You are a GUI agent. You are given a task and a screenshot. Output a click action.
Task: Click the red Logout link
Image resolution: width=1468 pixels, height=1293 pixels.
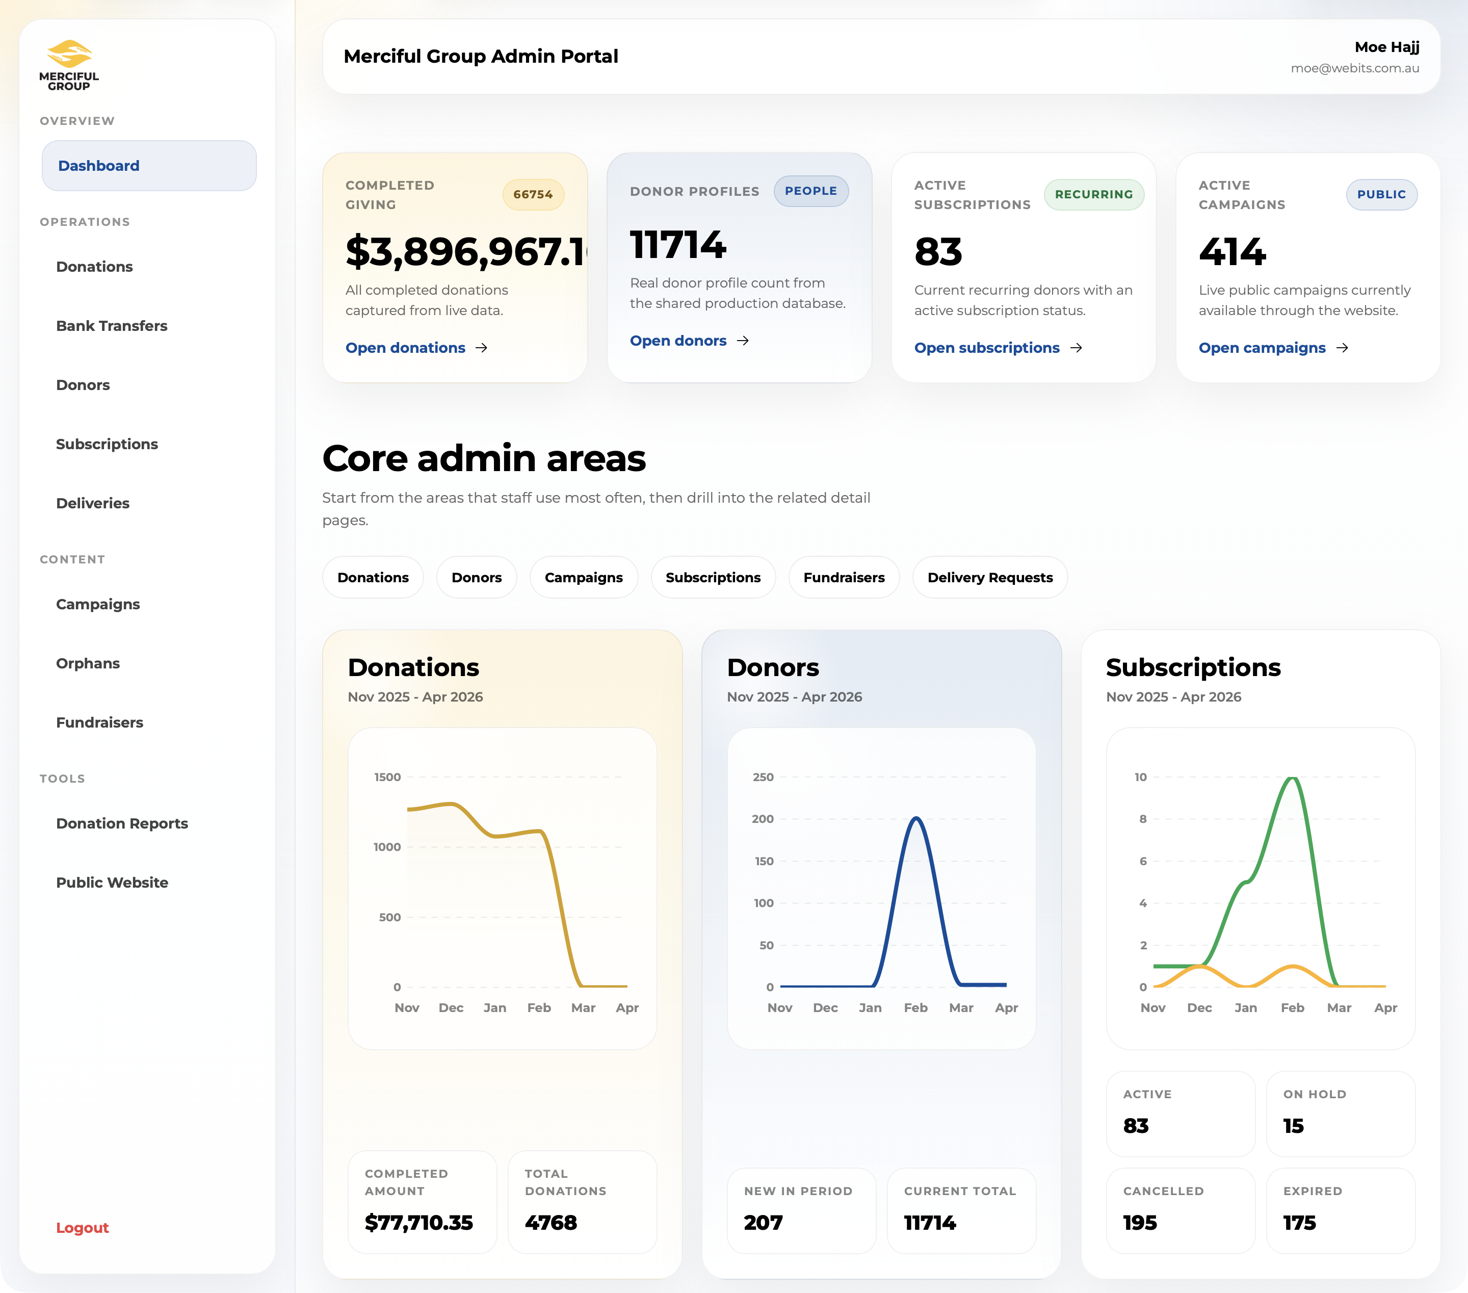click(x=83, y=1228)
